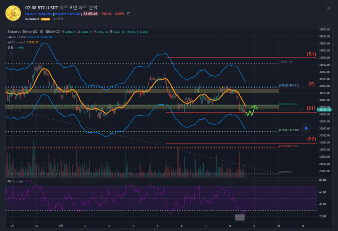Open the Seohakant author profile
The width and height of the screenshot is (338, 231).
click(x=32, y=19)
